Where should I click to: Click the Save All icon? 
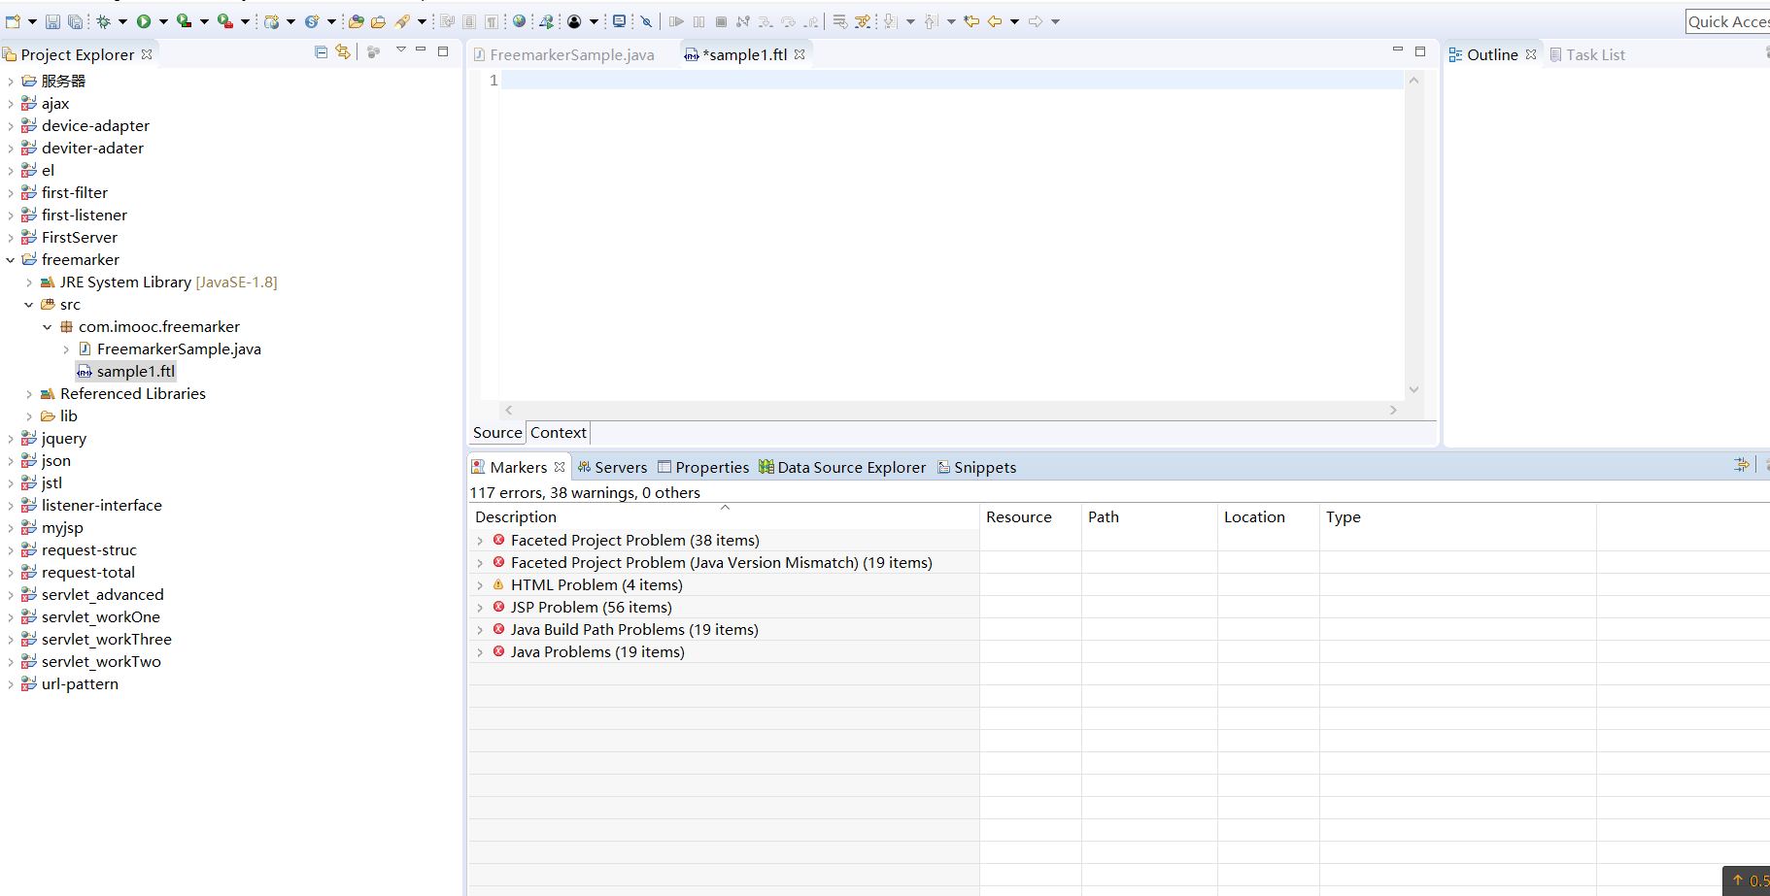click(x=75, y=21)
